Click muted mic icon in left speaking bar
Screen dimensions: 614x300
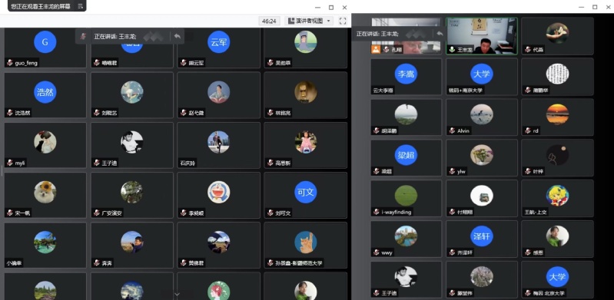83,36
